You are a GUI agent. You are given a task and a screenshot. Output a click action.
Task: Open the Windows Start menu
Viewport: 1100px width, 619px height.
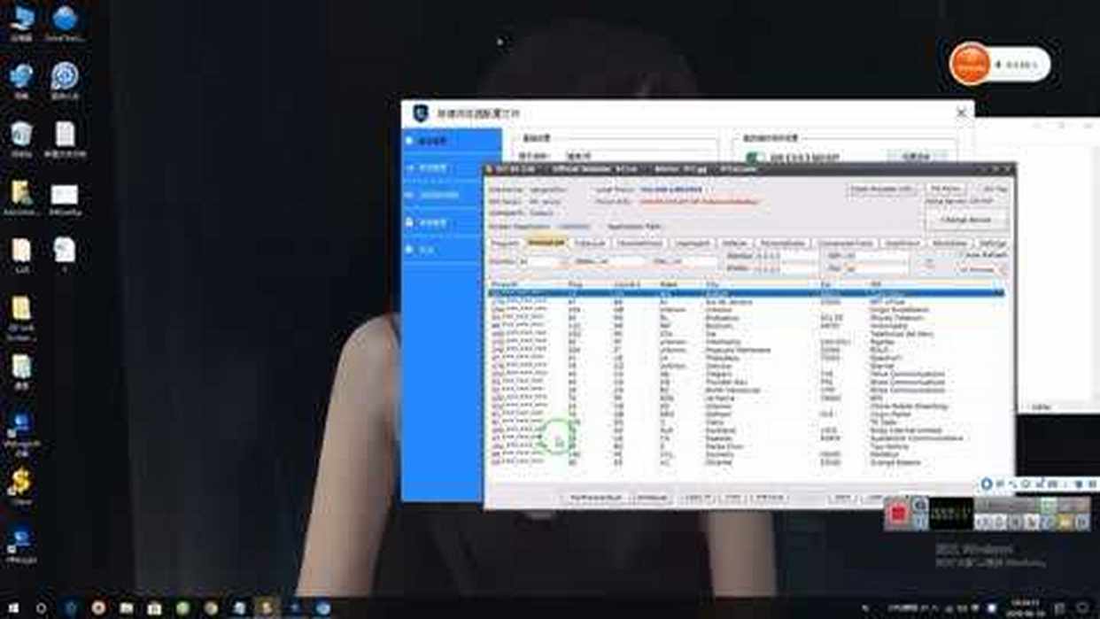pyautogui.click(x=12, y=608)
